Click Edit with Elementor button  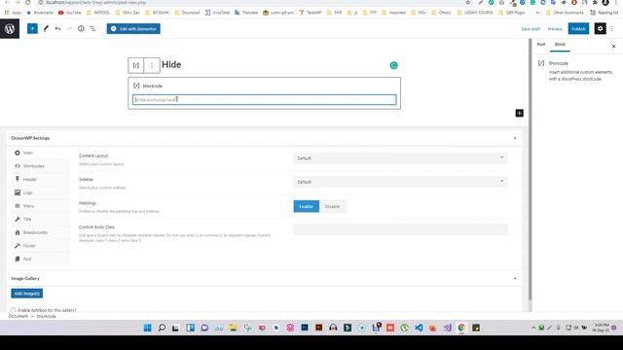coord(133,28)
